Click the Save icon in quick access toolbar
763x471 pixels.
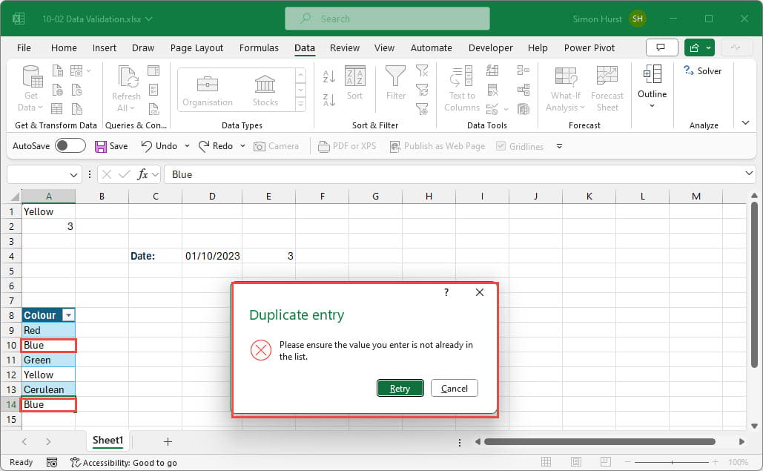(x=111, y=146)
